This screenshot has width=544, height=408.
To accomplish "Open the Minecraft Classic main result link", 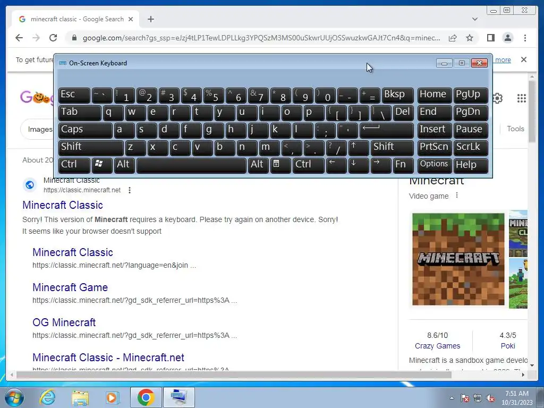I will [x=63, y=205].
